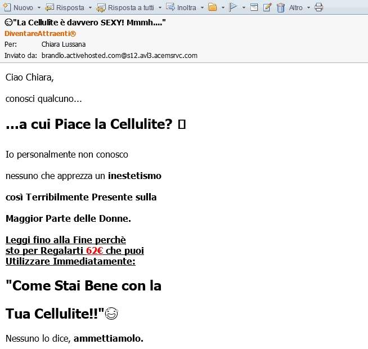Click sender name DiventareAttraenti®
The width and height of the screenshot is (368, 349).
40,34
